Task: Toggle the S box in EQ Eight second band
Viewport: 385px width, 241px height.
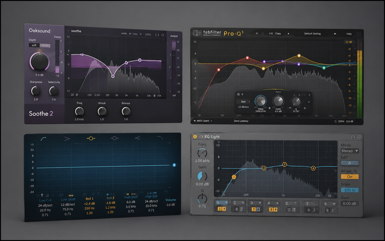Action: coord(237,209)
